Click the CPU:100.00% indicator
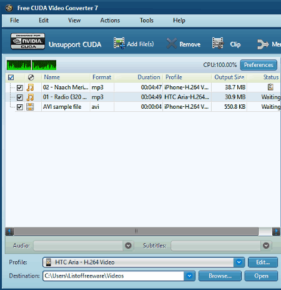Screen dimensions: 281x290 (x=220, y=65)
